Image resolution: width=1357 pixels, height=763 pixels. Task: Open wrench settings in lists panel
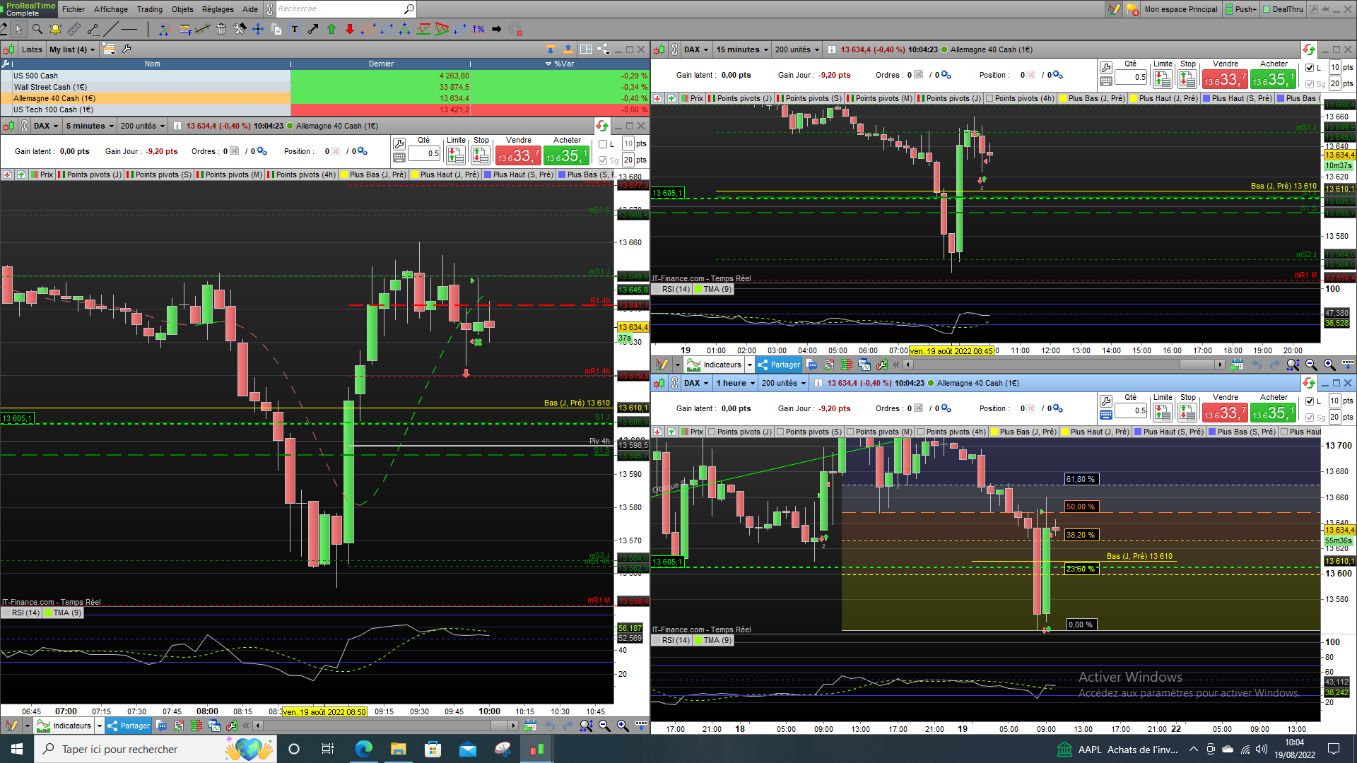pos(127,49)
